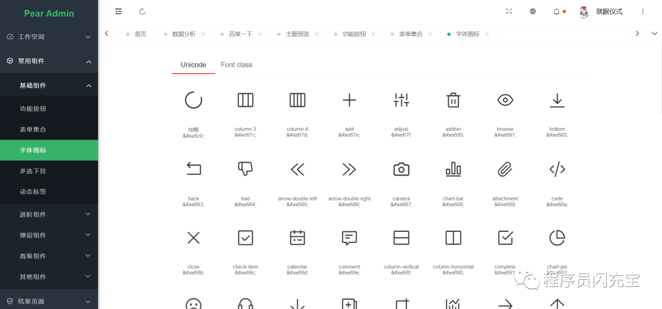Open the language globe icon
The width and height of the screenshot is (662, 309).
click(533, 12)
